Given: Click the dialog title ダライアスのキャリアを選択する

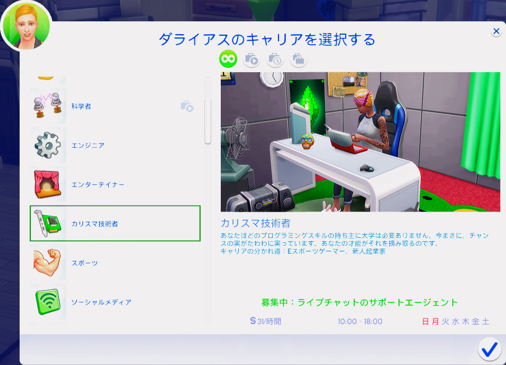Looking at the screenshot, I should click(267, 40).
